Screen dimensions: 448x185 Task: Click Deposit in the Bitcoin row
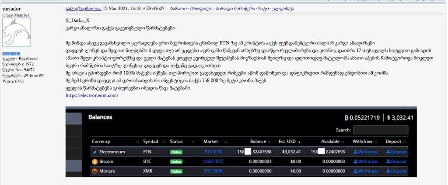click(x=396, y=161)
